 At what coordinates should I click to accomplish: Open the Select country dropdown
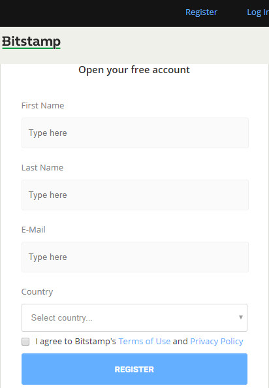coord(134,317)
